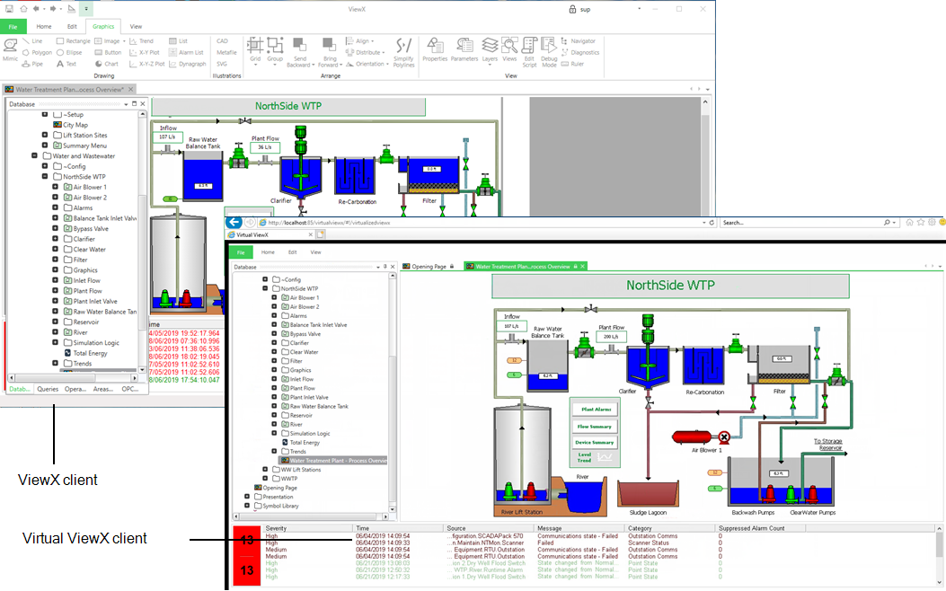Select the City Map item in Database tree

tap(75, 125)
